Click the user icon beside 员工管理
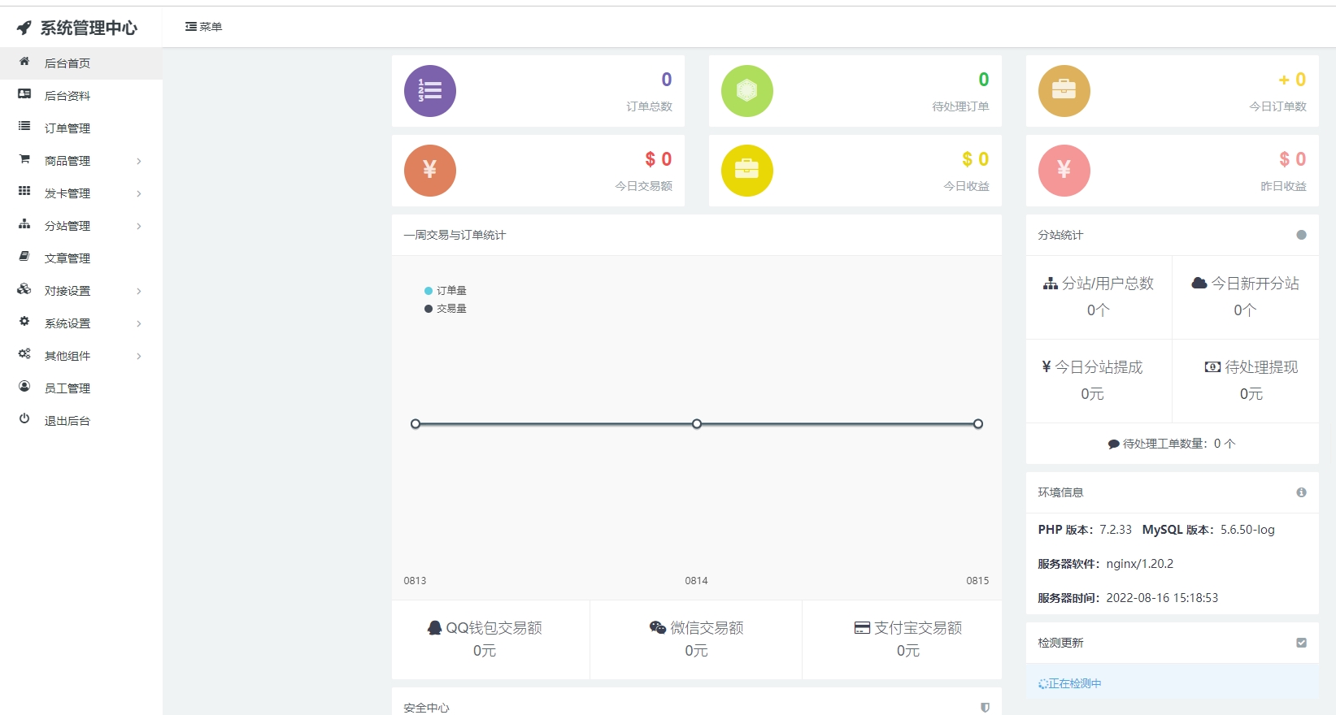The height and width of the screenshot is (715, 1336). pyautogui.click(x=24, y=387)
